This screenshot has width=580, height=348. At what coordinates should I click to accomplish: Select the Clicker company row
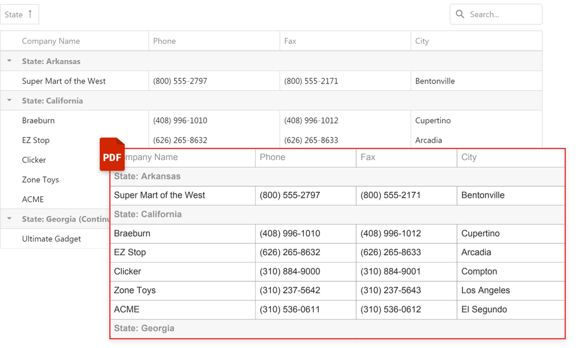point(33,159)
